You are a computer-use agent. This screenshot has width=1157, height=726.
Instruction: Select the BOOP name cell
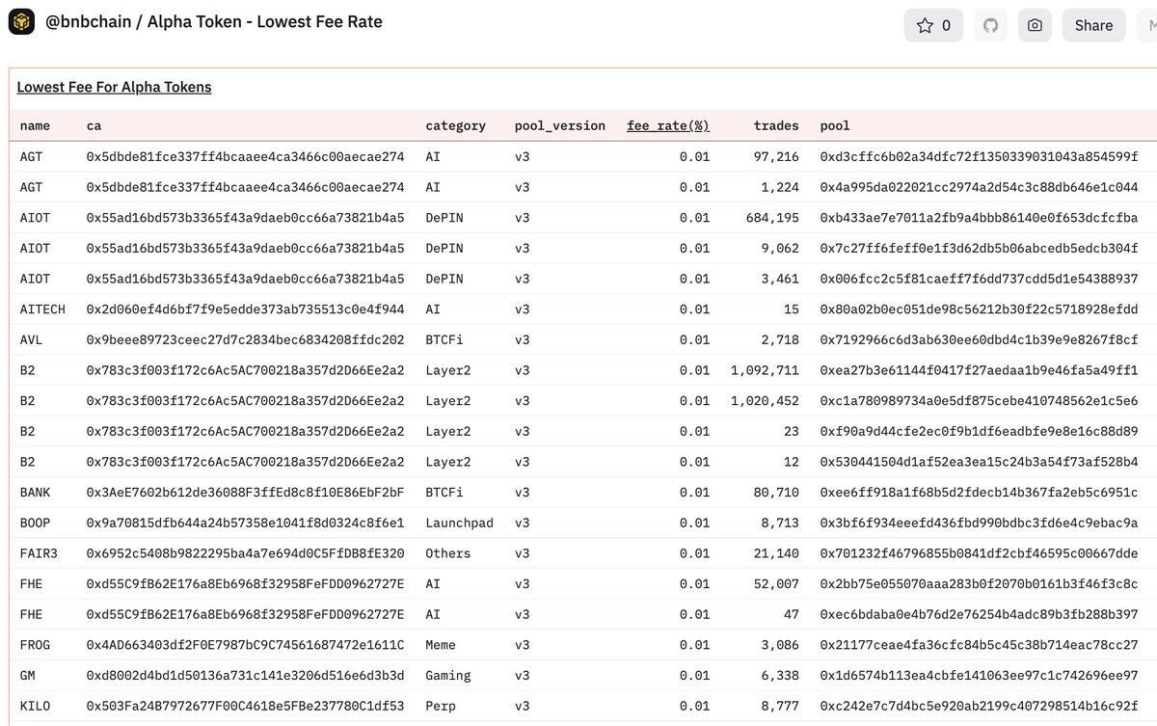[x=35, y=523]
